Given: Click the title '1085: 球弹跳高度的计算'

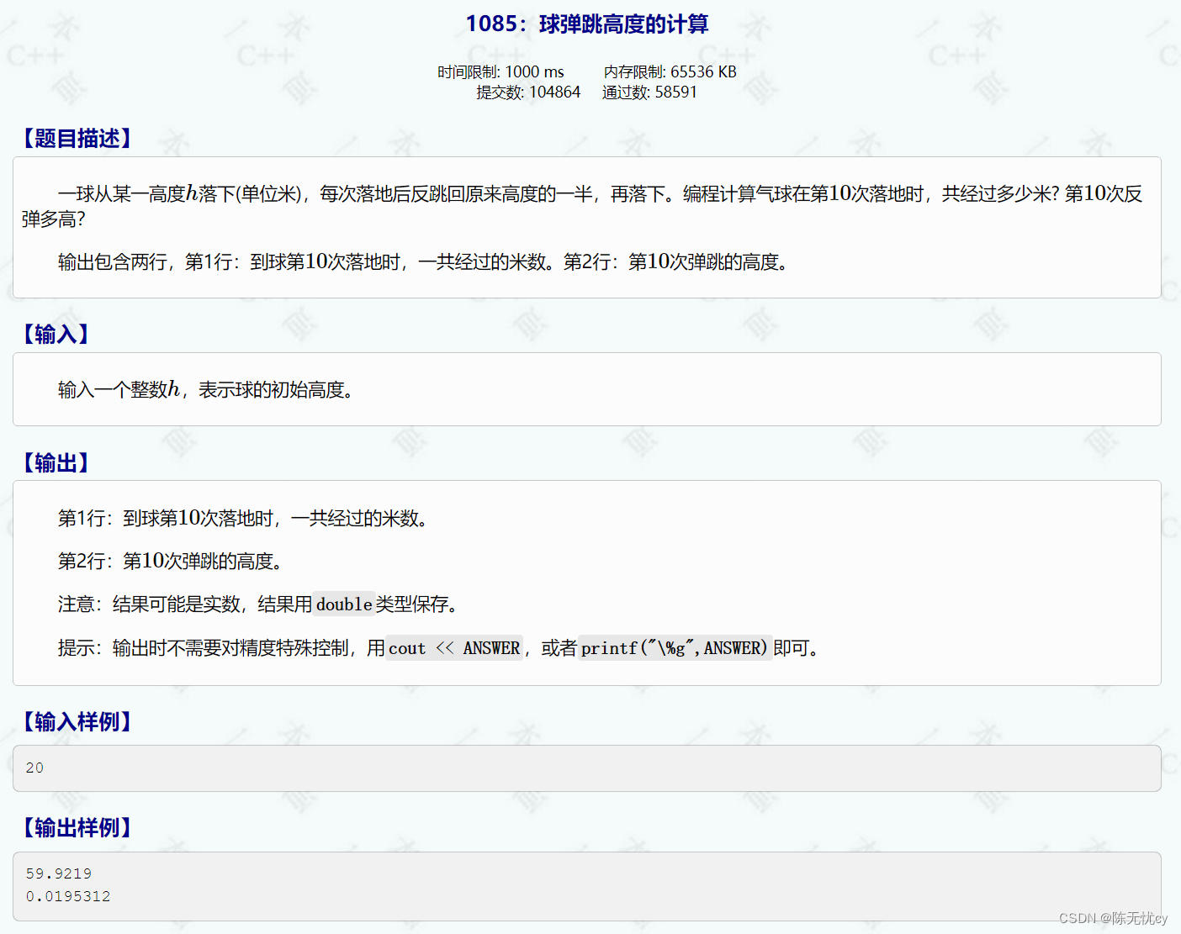Looking at the screenshot, I should click(587, 24).
